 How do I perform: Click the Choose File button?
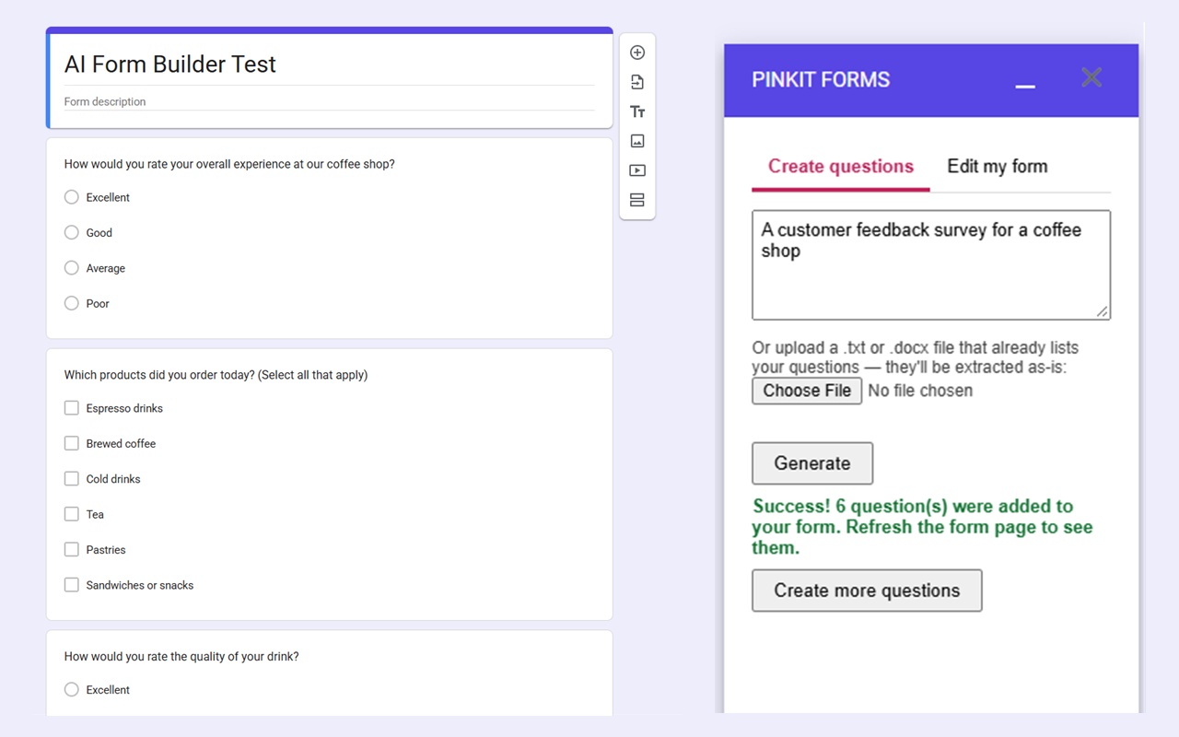pos(807,391)
